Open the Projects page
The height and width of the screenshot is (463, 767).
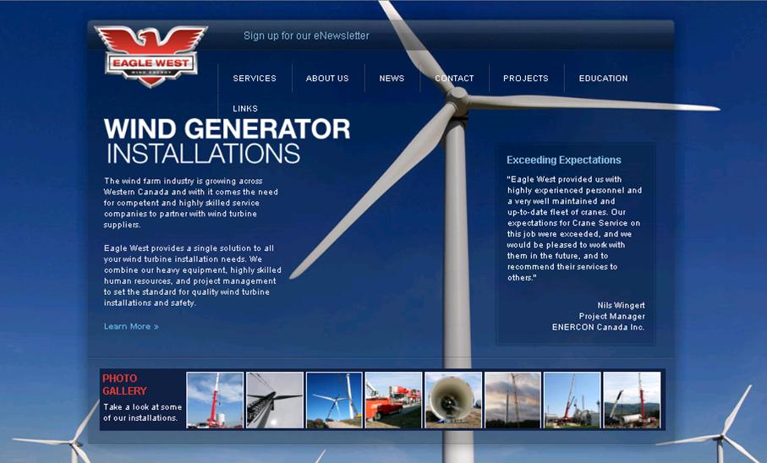(x=525, y=79)
